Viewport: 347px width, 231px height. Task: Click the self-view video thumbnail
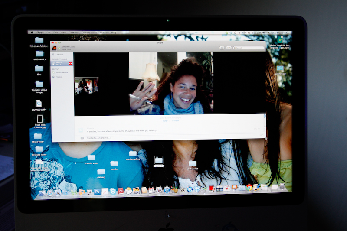86,86
